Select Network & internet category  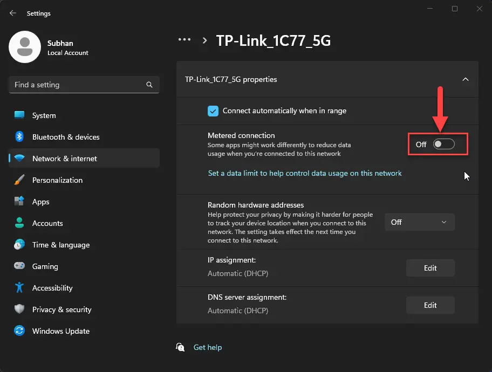(84, 159)
